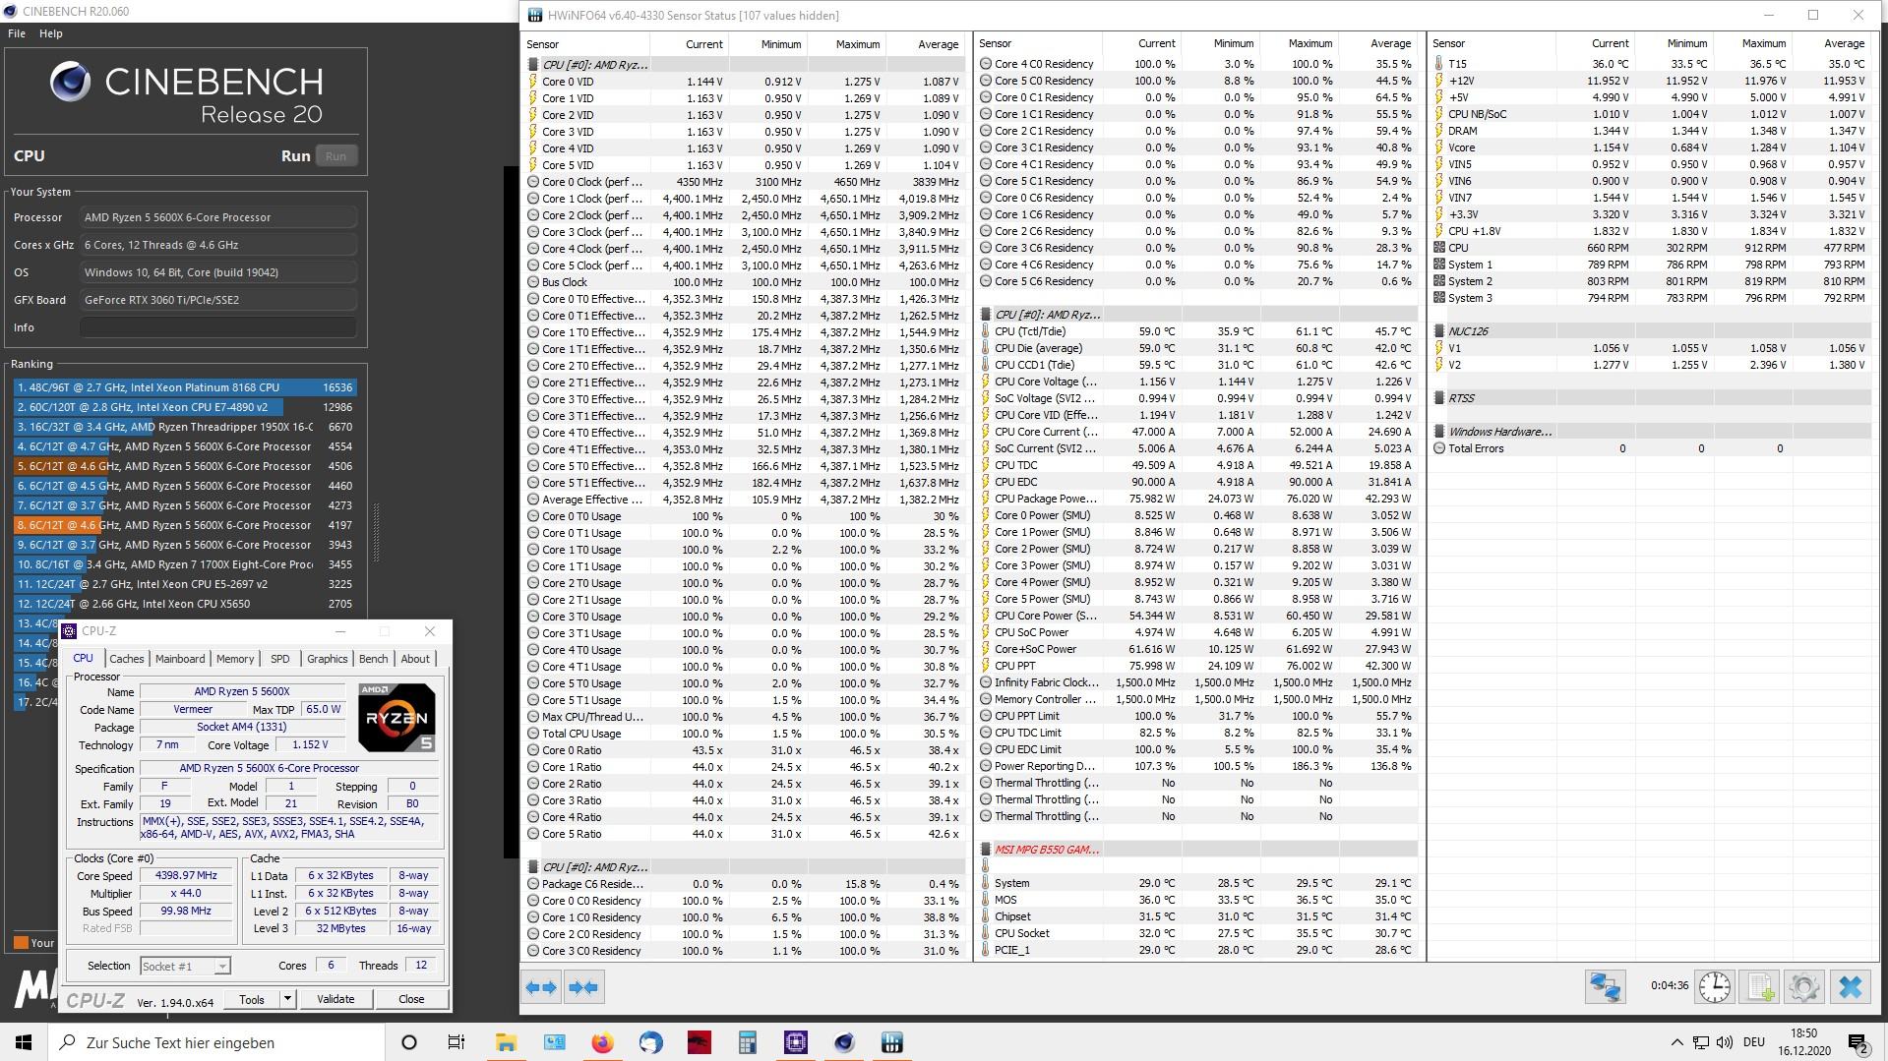This screenshot has width=1888, height=1061.
Task: Switch to CPU-Z Bench tab
Action: click(x=374, y=659)
